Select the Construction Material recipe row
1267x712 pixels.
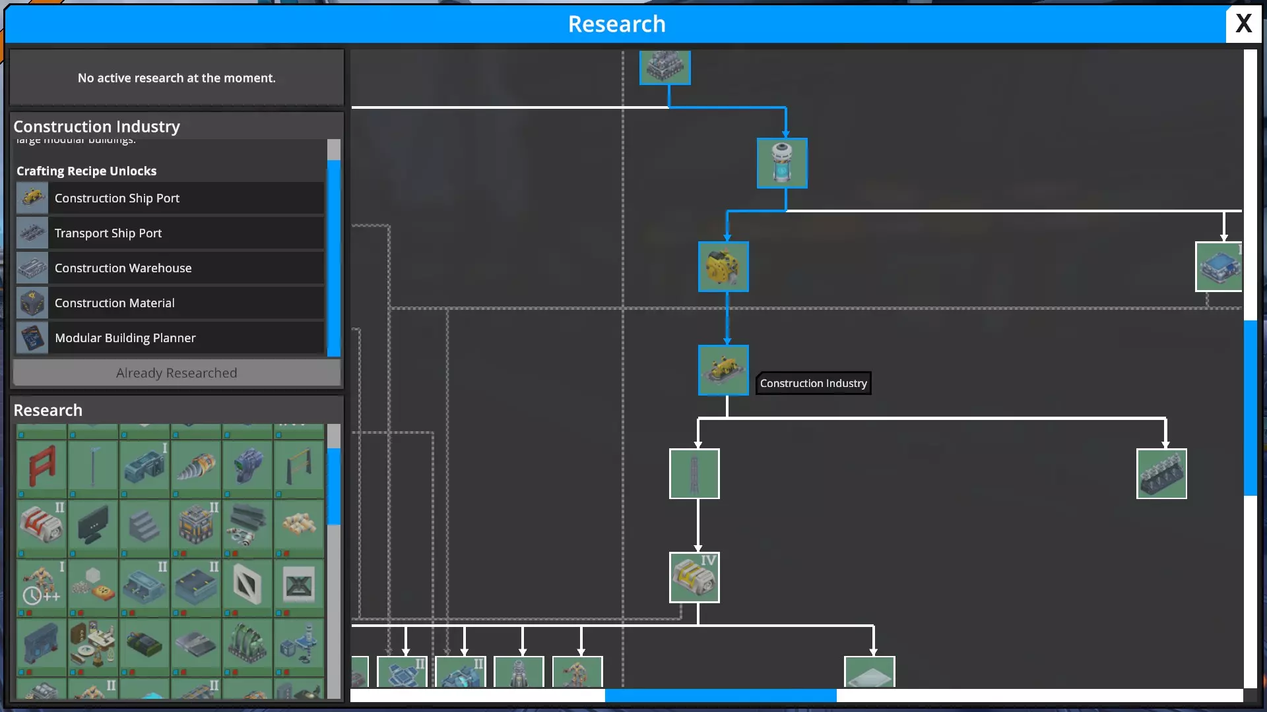[170, 303]
